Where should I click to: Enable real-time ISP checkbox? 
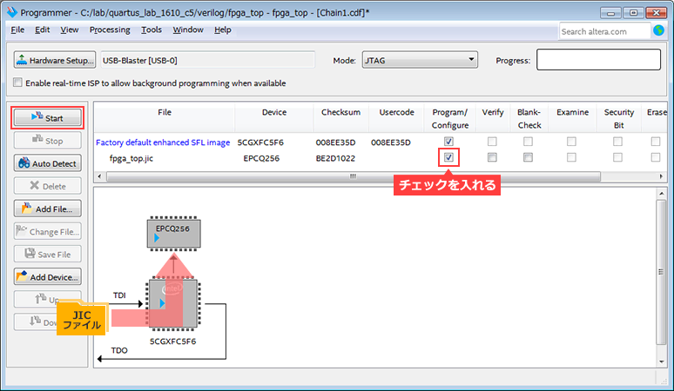pos(18,83)
